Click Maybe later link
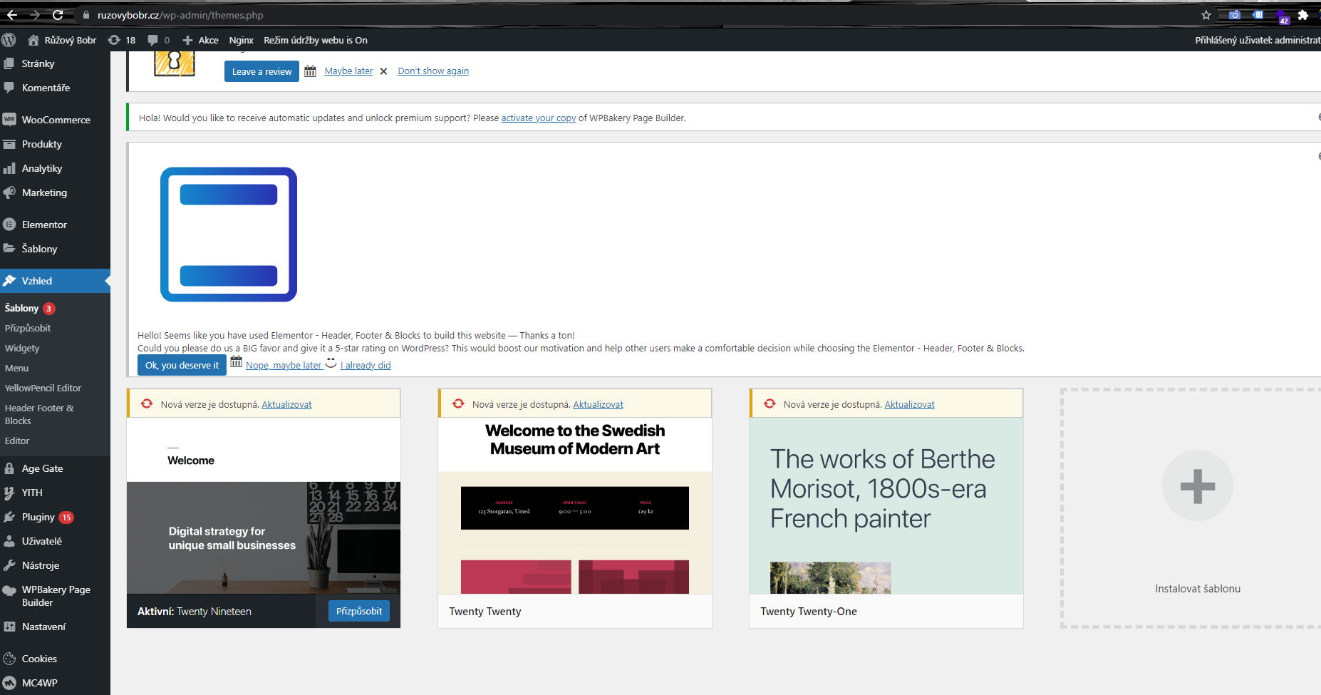The width and height of the screenshot is (1321, 695). [x=348, y=71]
